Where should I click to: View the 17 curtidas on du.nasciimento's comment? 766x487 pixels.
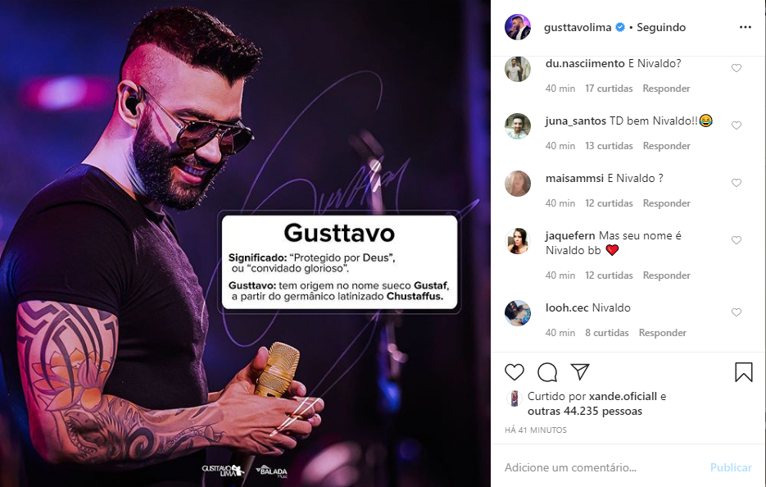[609, 89]
